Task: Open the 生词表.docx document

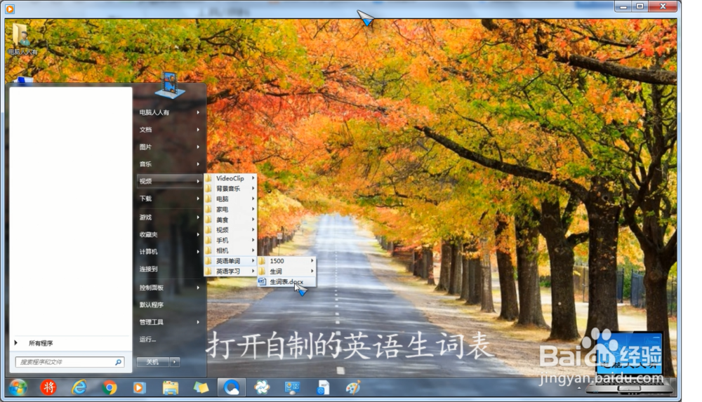Action: pyautogui.click(x=286, y=281)
